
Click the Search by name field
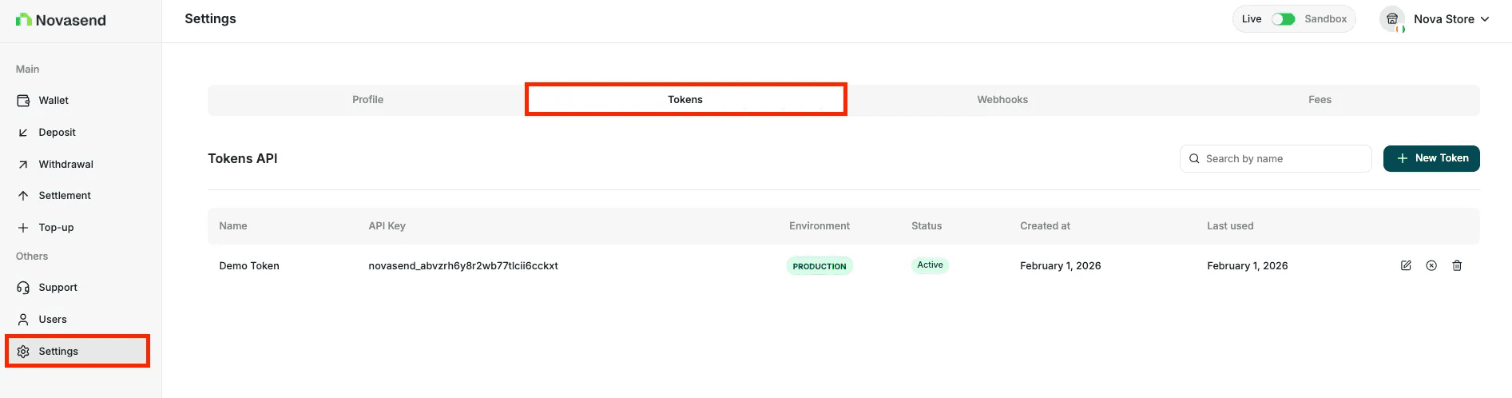[1282, 159]
